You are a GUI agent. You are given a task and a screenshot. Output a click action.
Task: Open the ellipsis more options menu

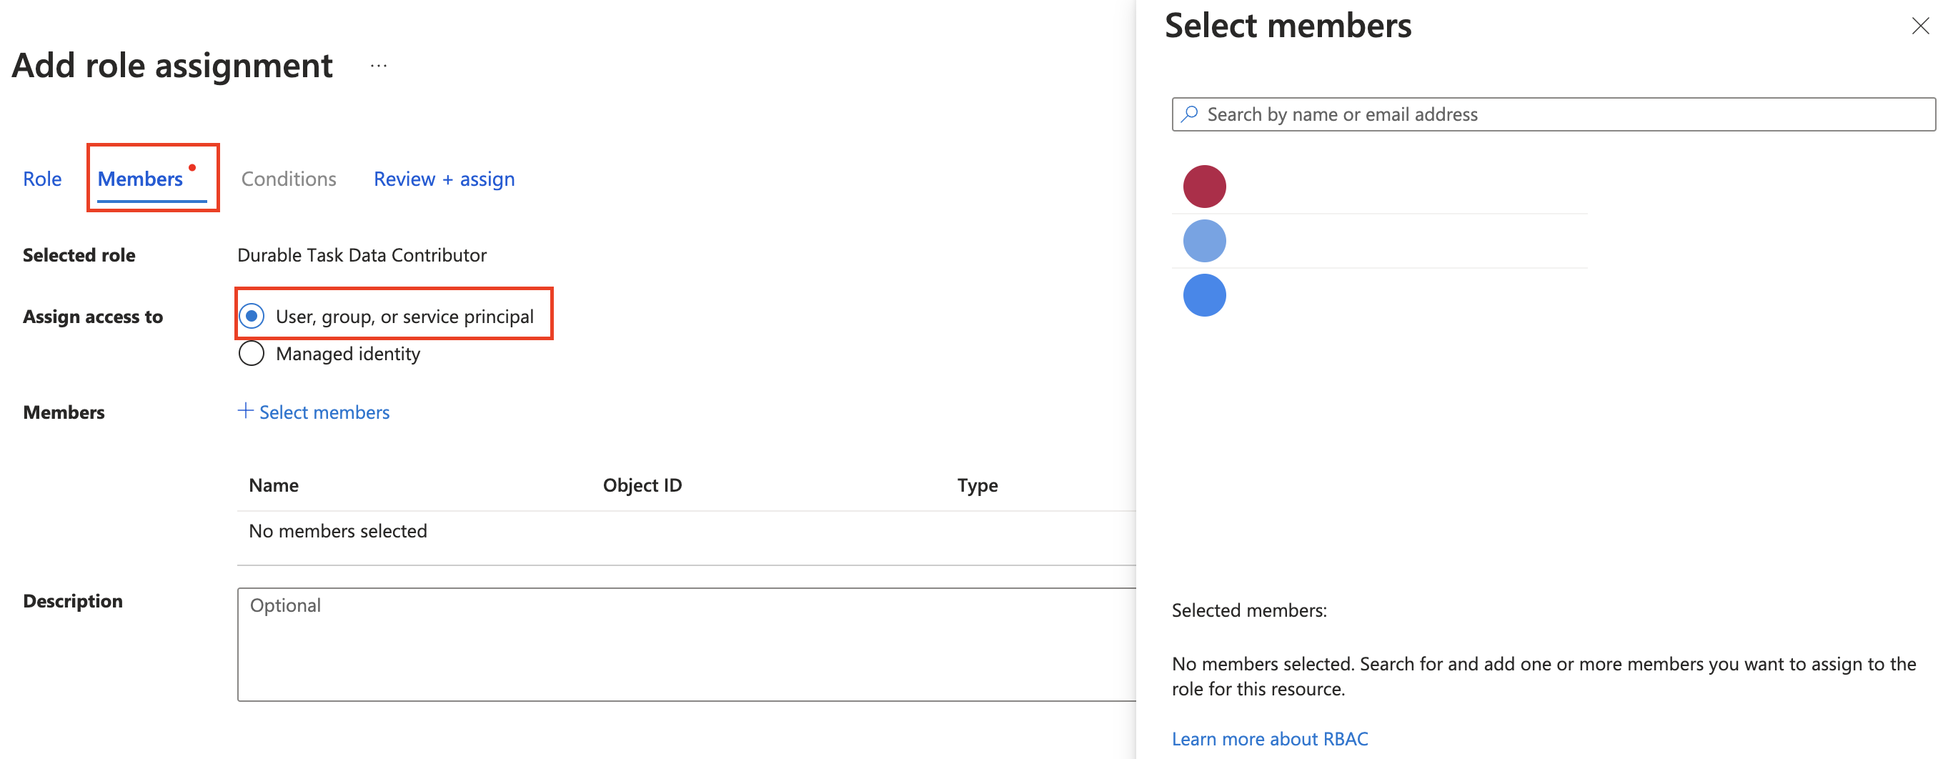(379, 66)
